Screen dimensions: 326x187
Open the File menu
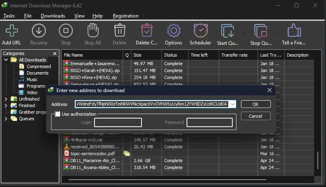click(28, 16)
